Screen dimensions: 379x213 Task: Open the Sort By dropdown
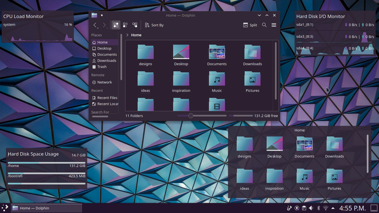[x=154, y=25]
